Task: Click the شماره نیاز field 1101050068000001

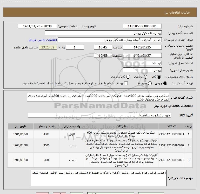Action: [x=142, y=26]
